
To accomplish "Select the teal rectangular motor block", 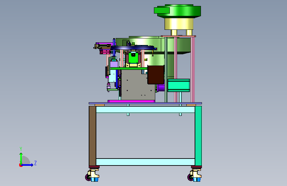I will point(179,85).
